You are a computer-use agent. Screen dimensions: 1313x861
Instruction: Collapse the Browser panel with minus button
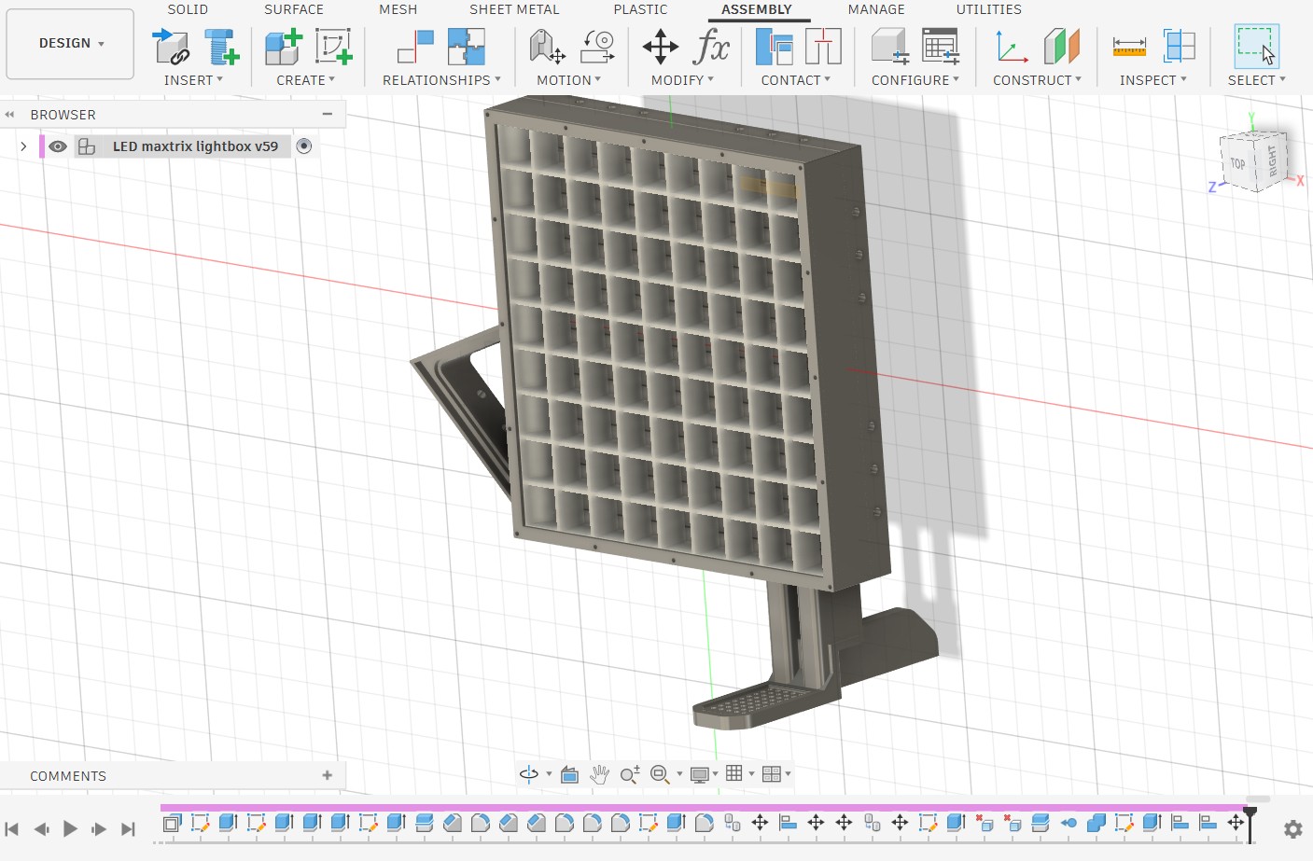(328, 115)
